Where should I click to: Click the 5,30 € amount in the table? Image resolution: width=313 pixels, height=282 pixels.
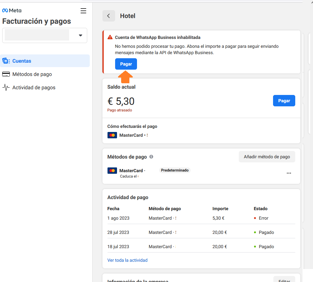click(x=218, y=218)
